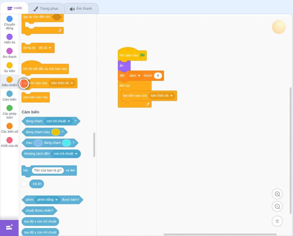Tick the checkbox beside trả lời
The height and width of the screenshot is (236, 293).
pos(24,184)
